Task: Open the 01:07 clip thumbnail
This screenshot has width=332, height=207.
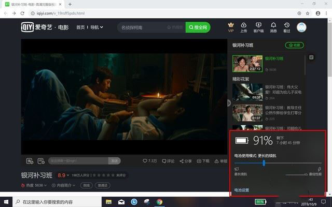Action: [247, 113]
